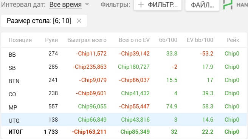Remove the Размер стола filter chip
Viewport: 248px width, 139px height.
(79, 21)
